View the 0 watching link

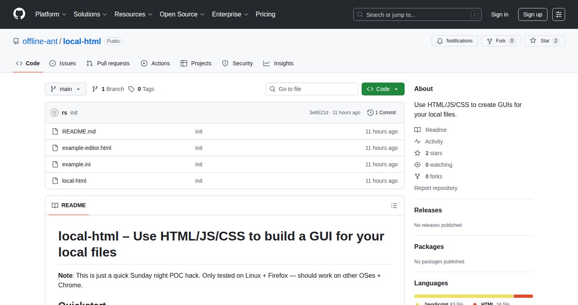(433, 165)
